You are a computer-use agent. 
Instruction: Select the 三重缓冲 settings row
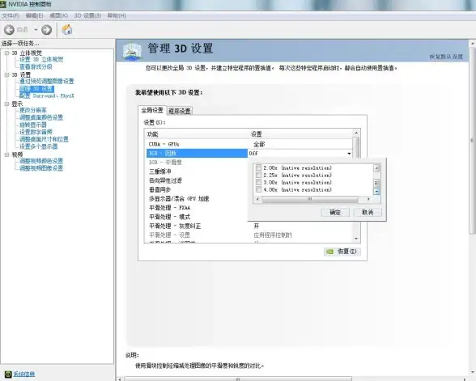[197, 171]
